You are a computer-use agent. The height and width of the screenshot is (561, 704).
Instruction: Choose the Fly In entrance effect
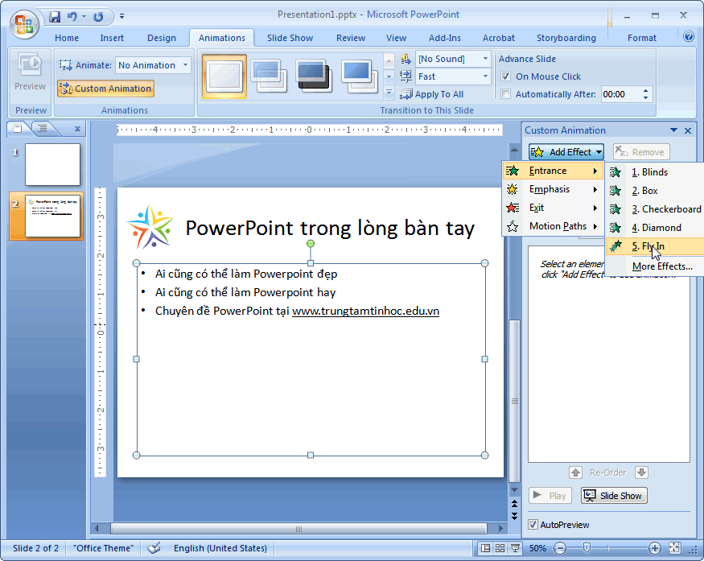tap(655, 246)
